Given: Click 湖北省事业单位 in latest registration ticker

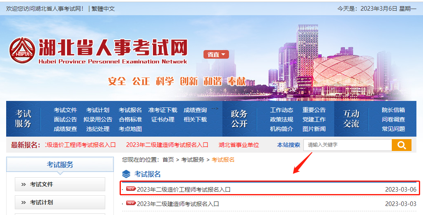Looking at the screenshot, I should point(239,145).
